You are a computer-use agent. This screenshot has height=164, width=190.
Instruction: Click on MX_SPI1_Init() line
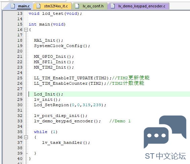click(54, 62)
